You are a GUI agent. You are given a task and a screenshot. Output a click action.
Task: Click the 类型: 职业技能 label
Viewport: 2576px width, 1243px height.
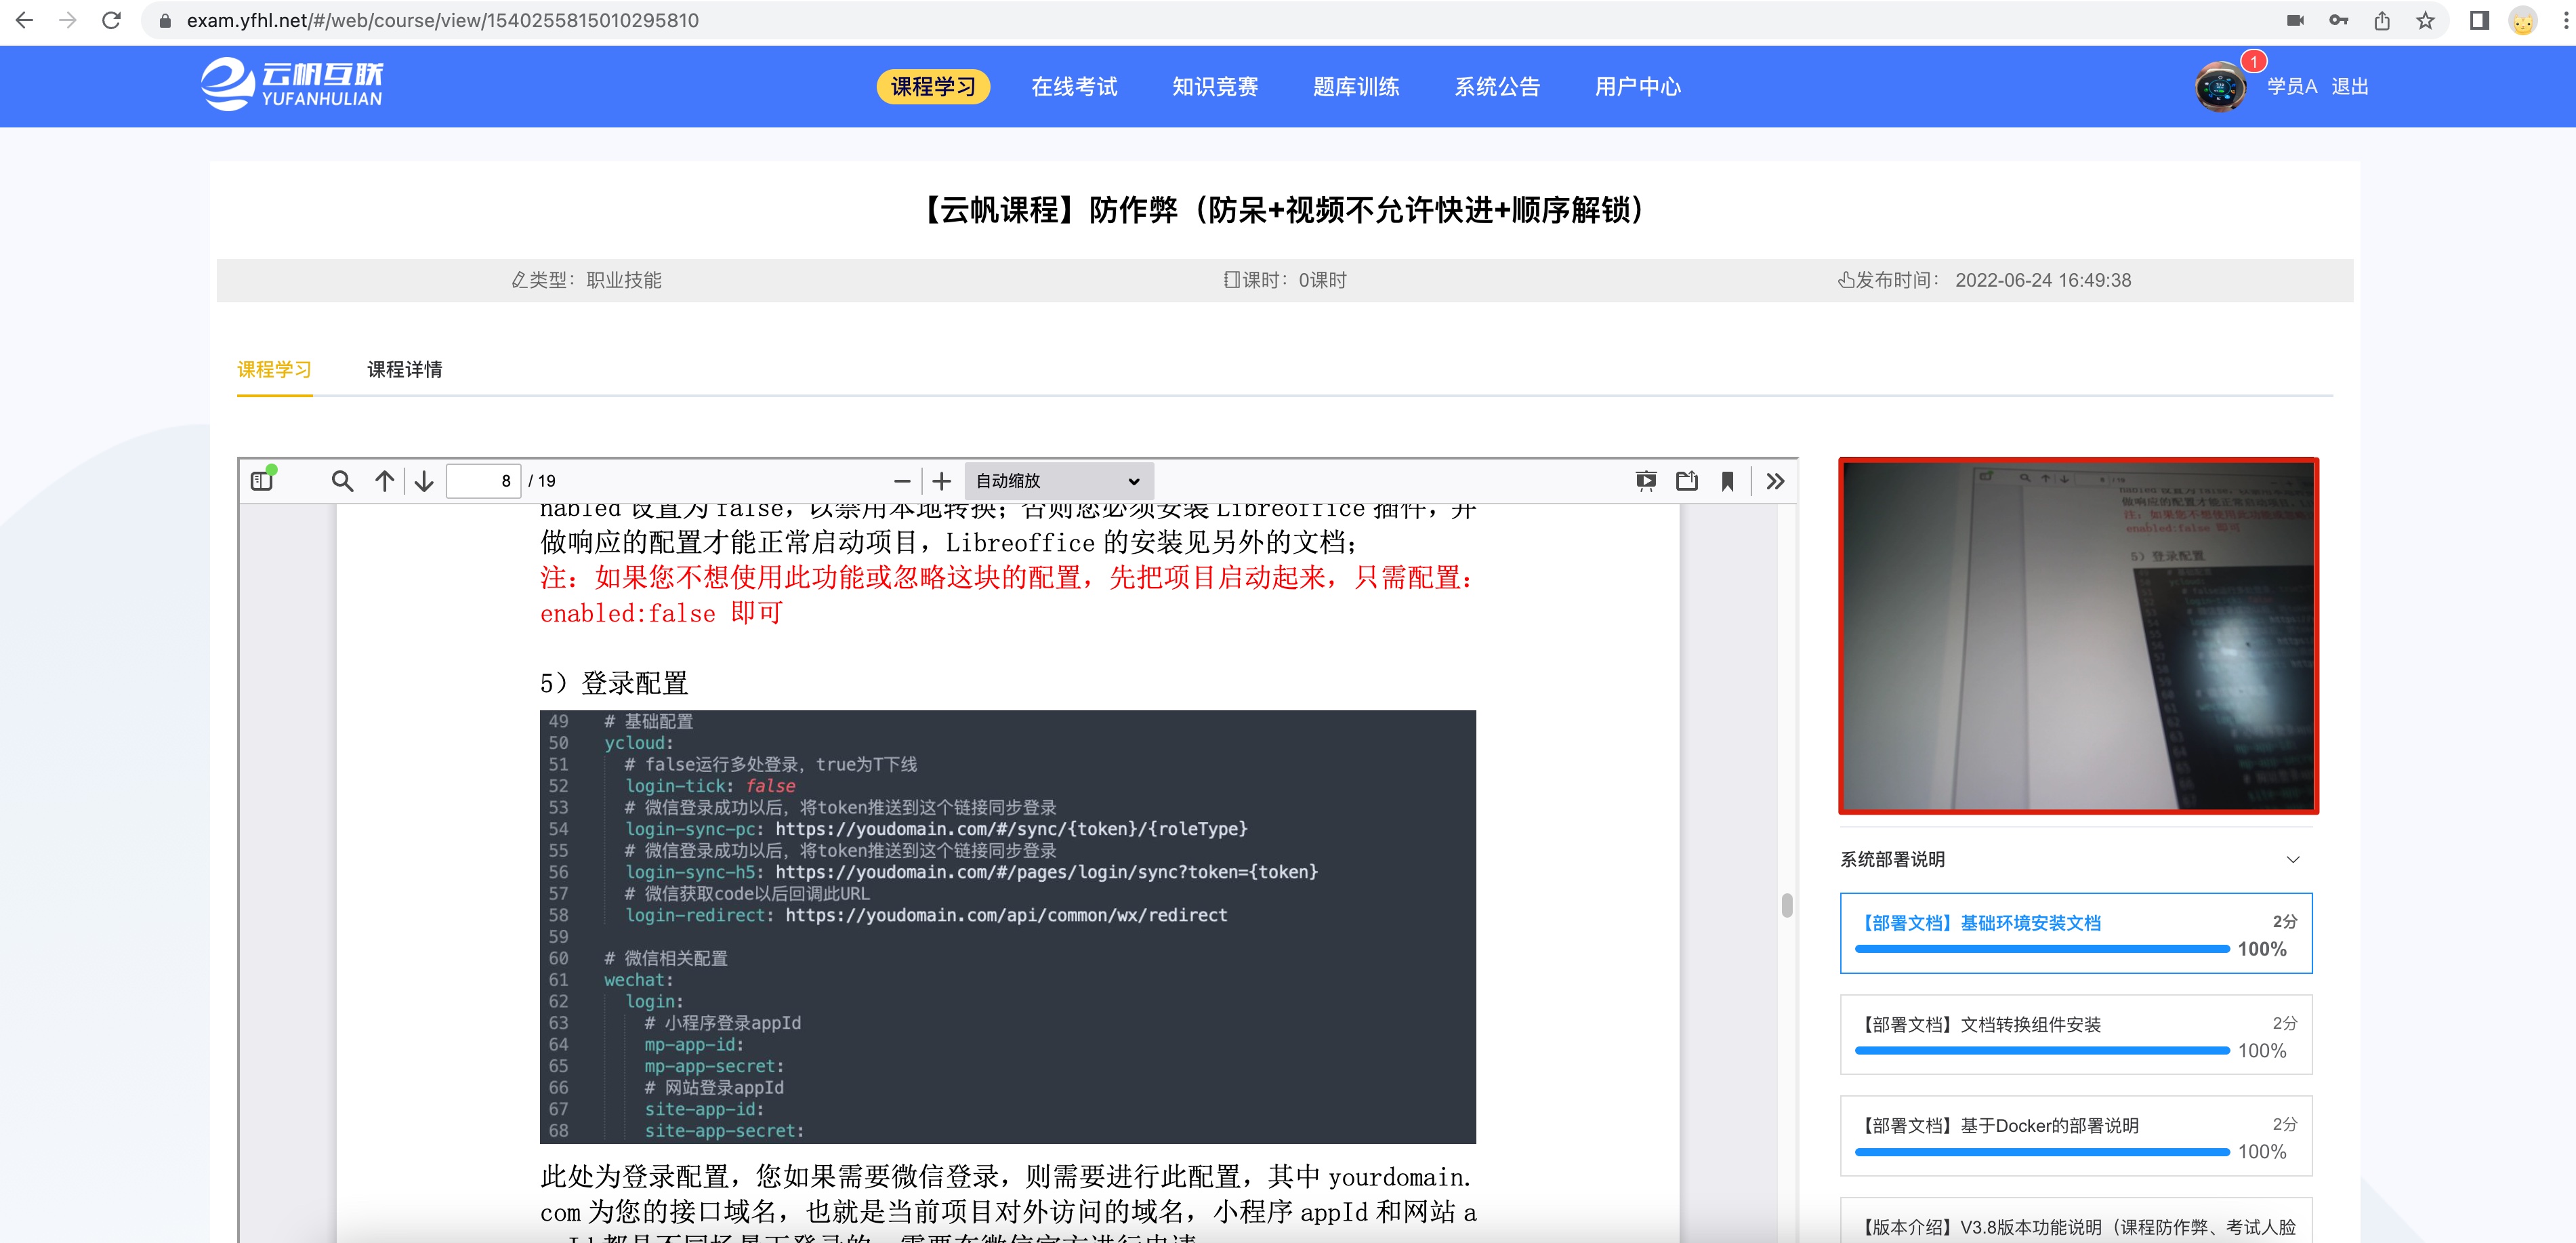click(x=586, y=280)
